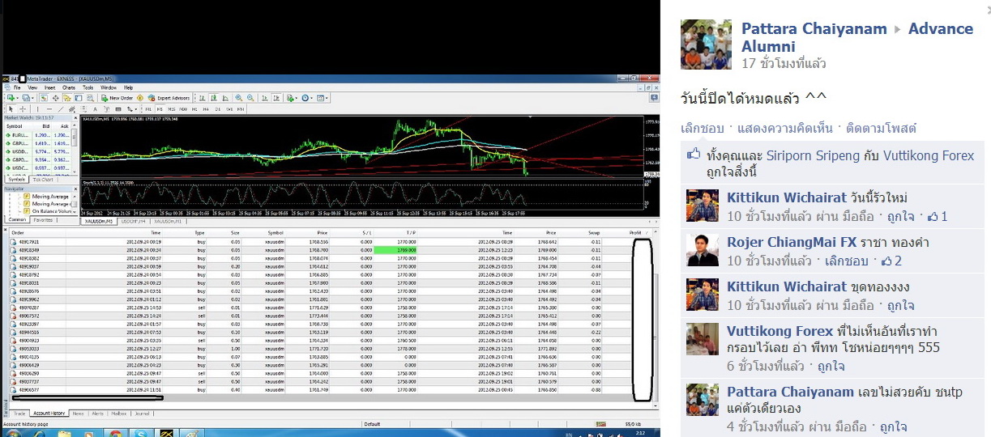Open the Advance Alumni group link
This screenshot has width=991, height=437.
click(857, 37)
